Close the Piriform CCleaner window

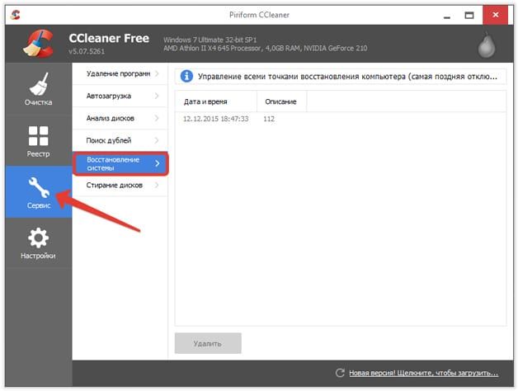[x=495, y=15]
